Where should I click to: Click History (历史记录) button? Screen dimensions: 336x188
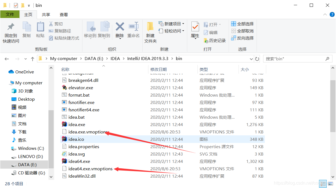pyautogui.click(x=215, y=40)
